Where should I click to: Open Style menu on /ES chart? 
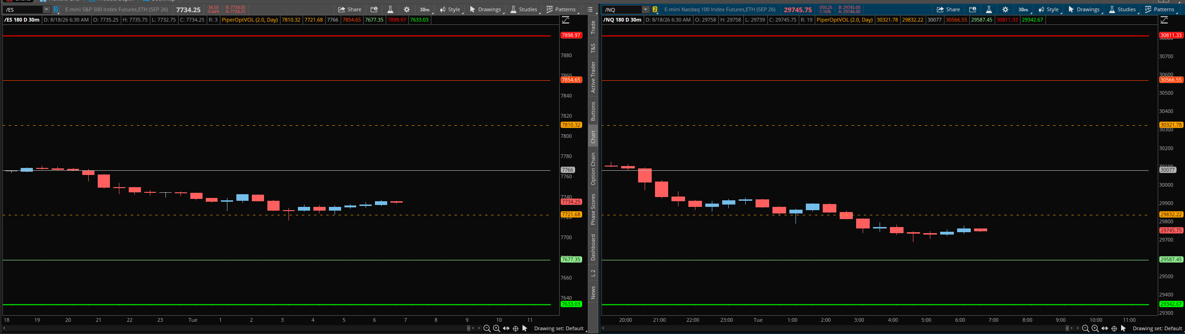click(450, 9)
